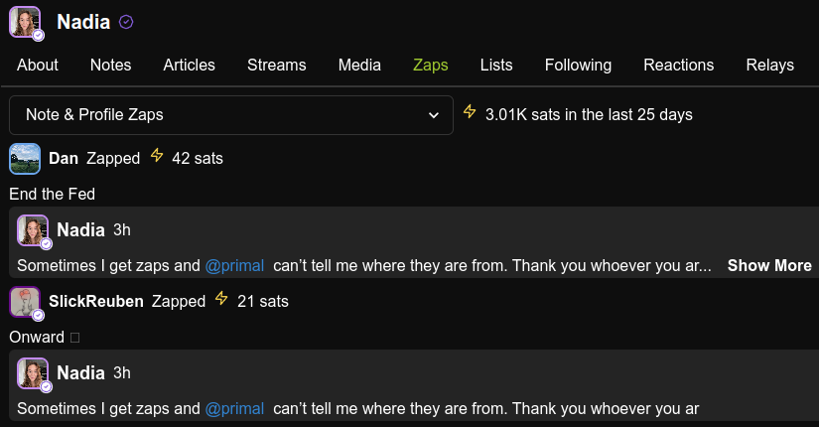Click Nadia's avatar in second quoted note
The height and width of the screenshot is (427, 819).
33,373
